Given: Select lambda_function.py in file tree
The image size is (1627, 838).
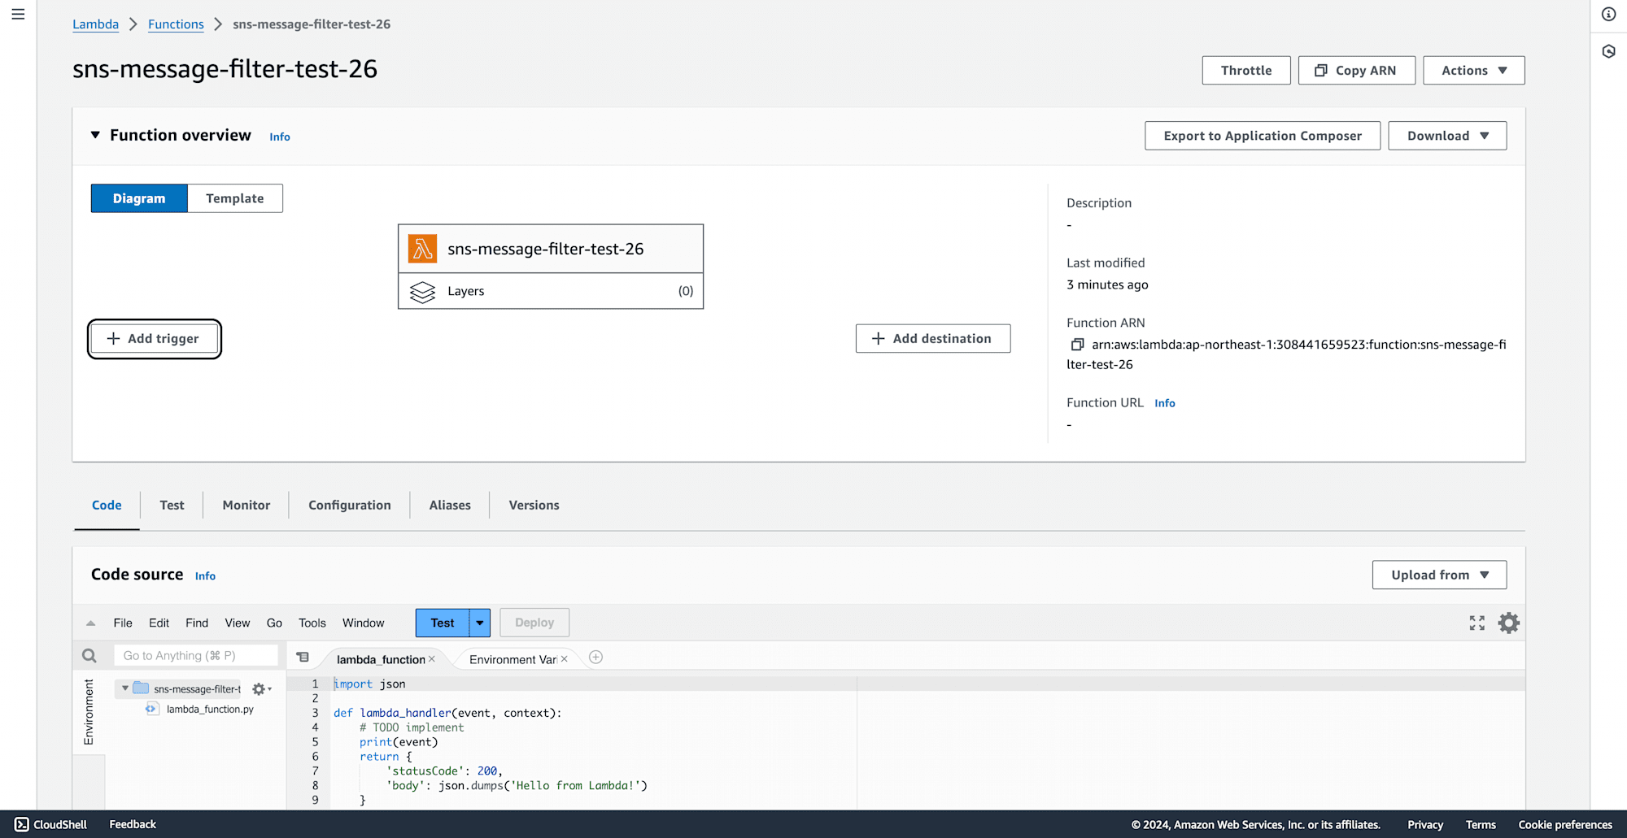Looking at the screenshot, I should tap(210, 709).
